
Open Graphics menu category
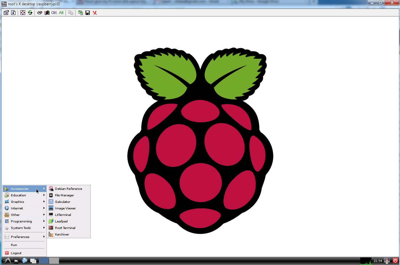(25, 202)
